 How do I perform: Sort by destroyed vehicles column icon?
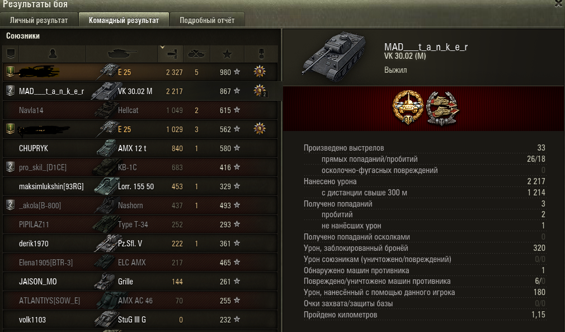click(196, 54)
